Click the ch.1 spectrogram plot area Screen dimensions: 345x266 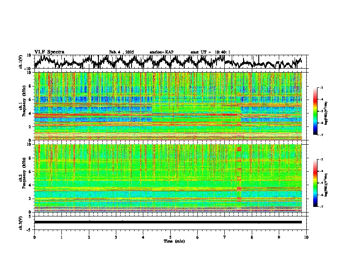click(168, 106)
